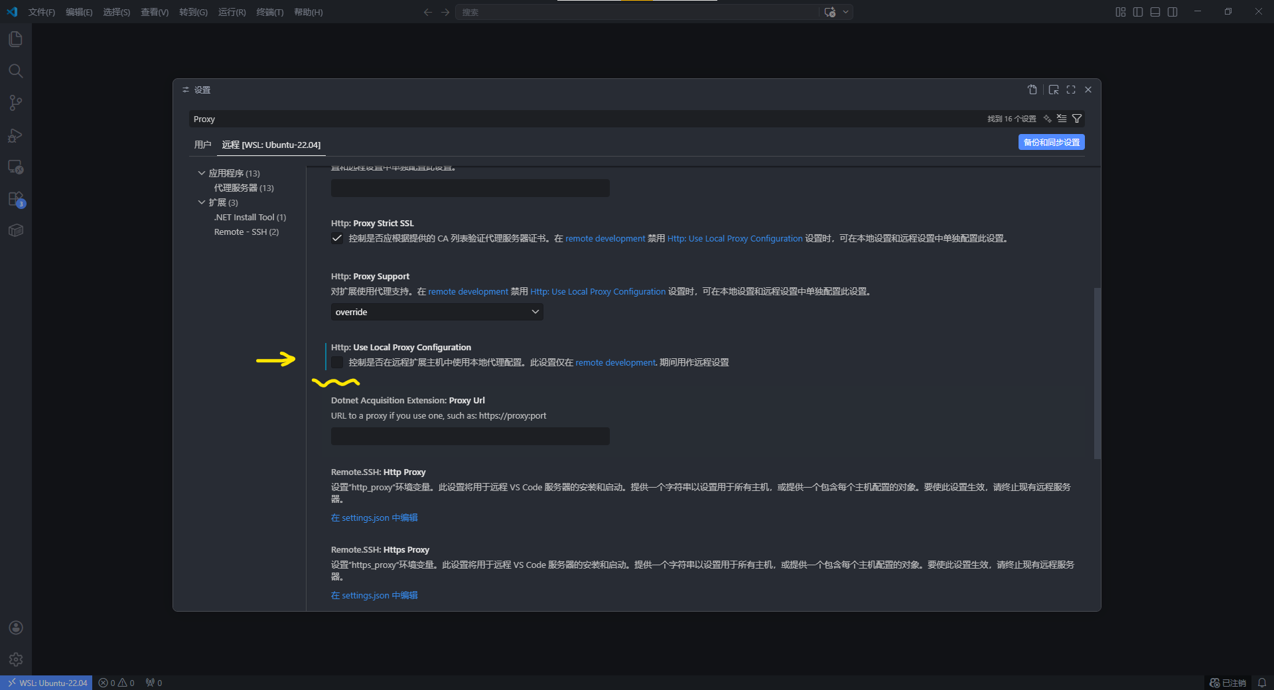1274x690 pixels.
Task: Open the Search view icon
Action: (16, 71)
